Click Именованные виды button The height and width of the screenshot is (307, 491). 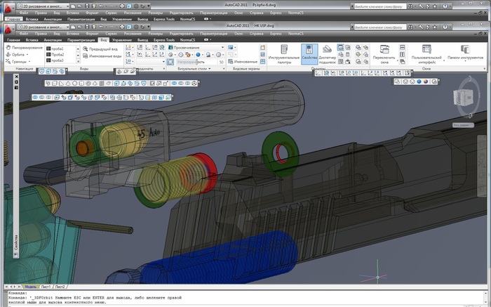[105, 55]
